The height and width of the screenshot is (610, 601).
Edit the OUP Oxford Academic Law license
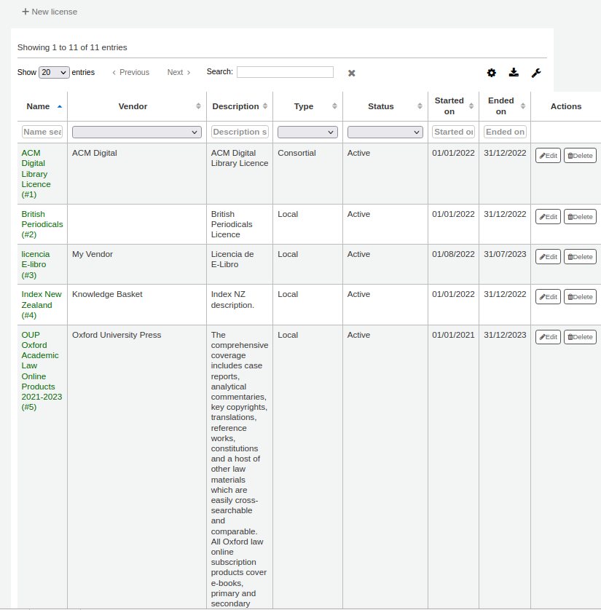pyautogui.click(x=548, y=337)
